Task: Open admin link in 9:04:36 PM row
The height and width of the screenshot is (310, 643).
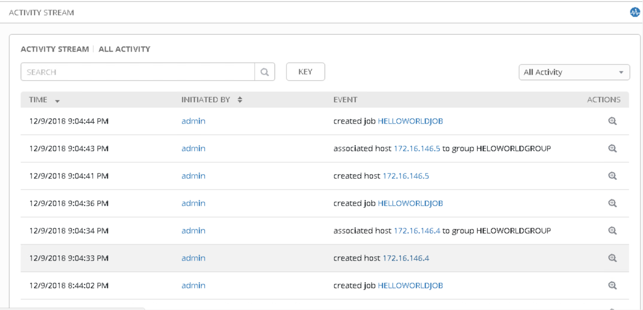Action: pyautogui.click(x=193, y=203)
